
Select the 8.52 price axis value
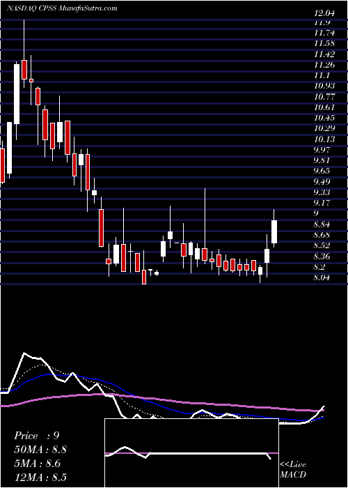click(x=322, y=245)
